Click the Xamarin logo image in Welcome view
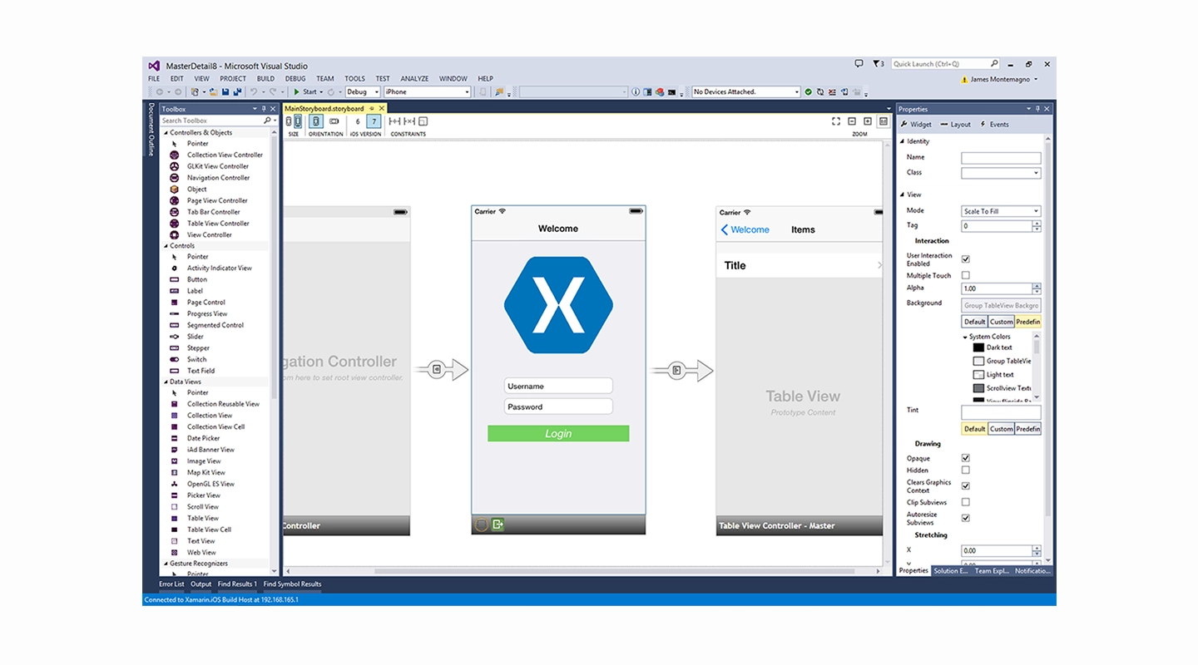The height and width of the screenshot is (665, 1198). (x=558, y=305)
